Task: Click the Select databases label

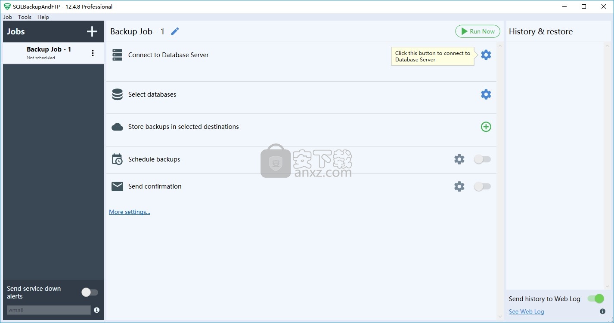Action: coord(152,94)
